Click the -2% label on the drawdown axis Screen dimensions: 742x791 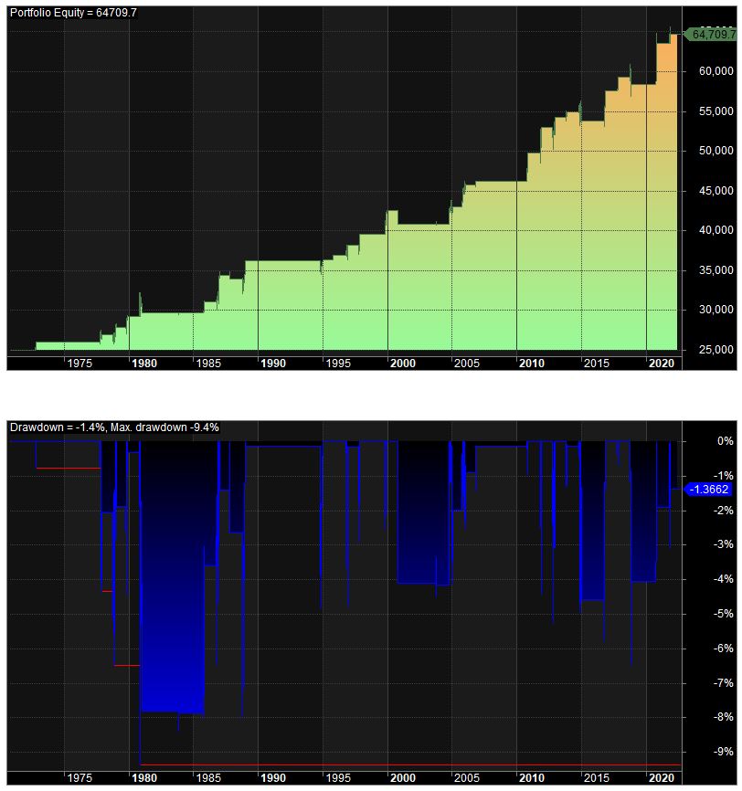click(x=724, y=511)
